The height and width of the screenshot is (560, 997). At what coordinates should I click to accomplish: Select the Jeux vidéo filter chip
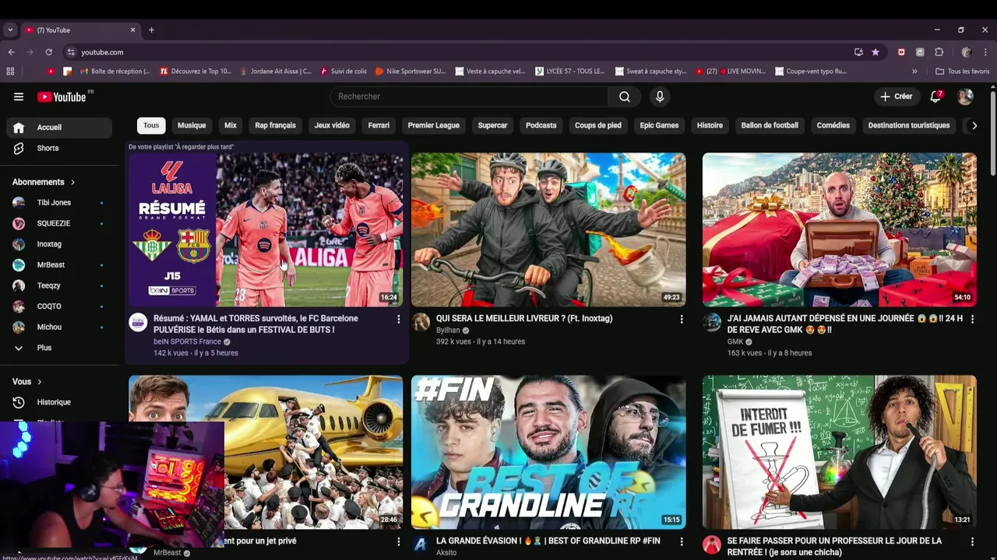332,125
